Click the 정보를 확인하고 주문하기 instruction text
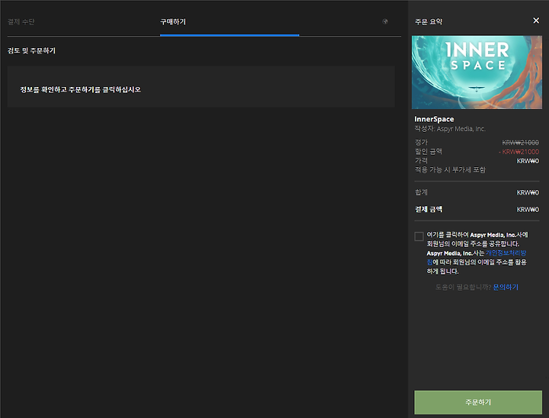The width and height of the screenshot is (549, 418). coord(81,90)
